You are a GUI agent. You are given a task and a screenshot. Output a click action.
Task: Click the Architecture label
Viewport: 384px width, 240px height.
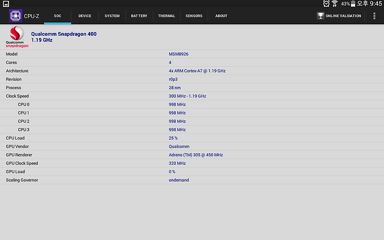(x=17, y=71)
